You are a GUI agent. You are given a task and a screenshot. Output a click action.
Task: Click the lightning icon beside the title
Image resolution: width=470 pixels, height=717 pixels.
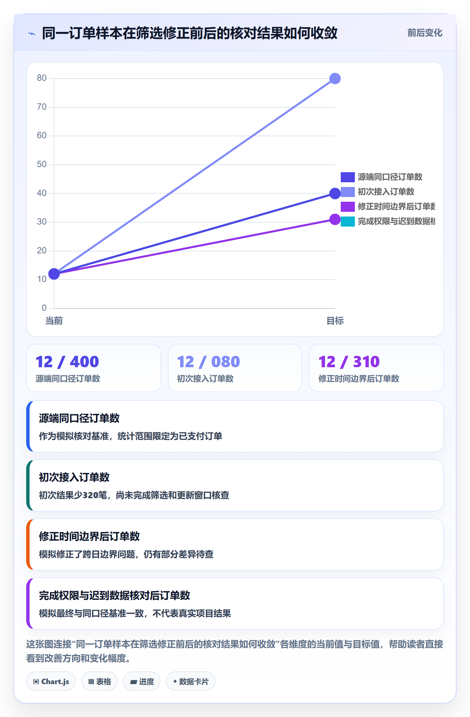click(32, 34)
